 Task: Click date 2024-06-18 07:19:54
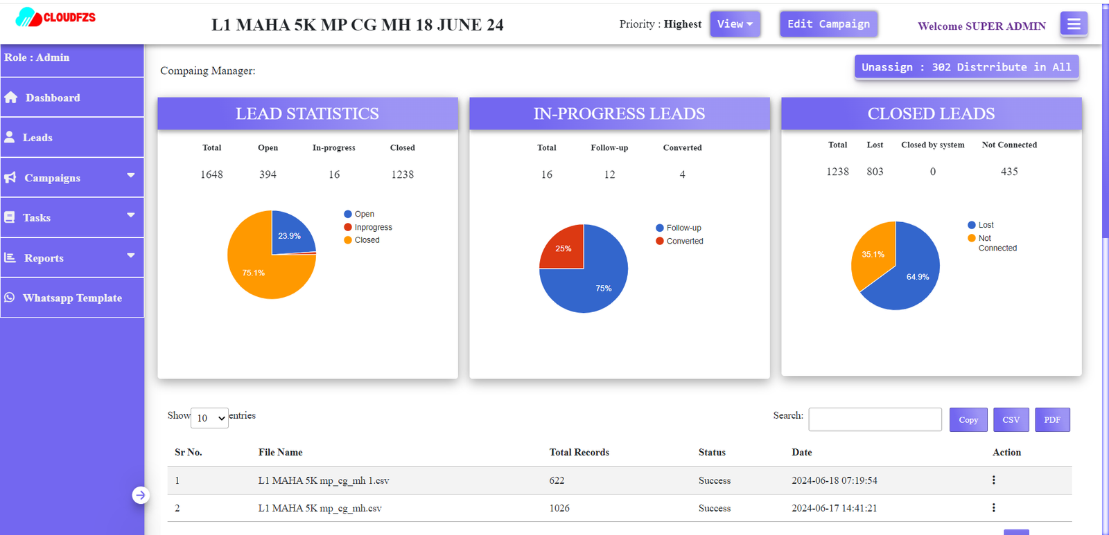tap(835, 480)
